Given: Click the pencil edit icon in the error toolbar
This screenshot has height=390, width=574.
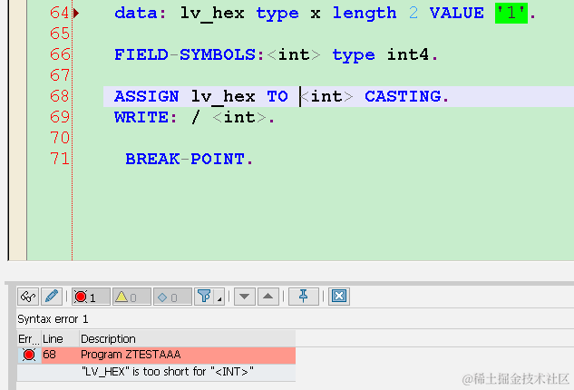Looking at the screenshot, I should (x=52, y=297).
